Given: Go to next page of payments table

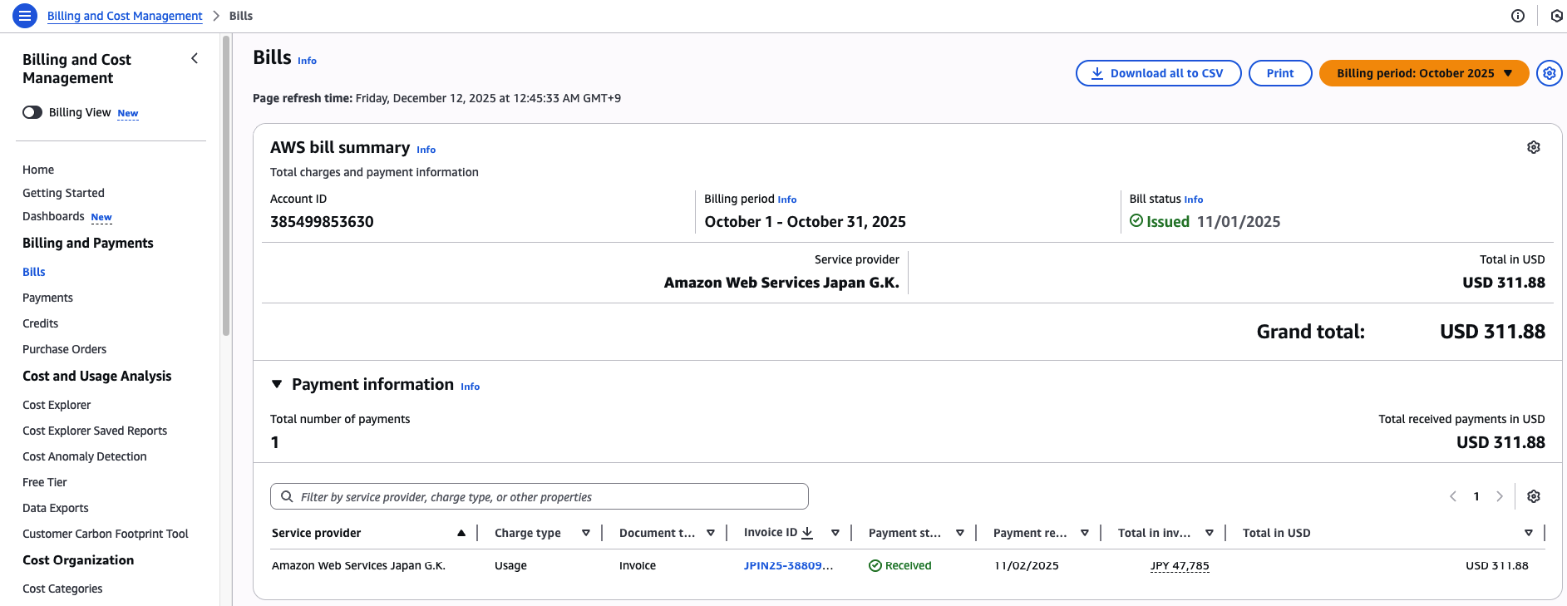Looking at the screenshot, I should pyautogui.click(x=1499, y=496).
